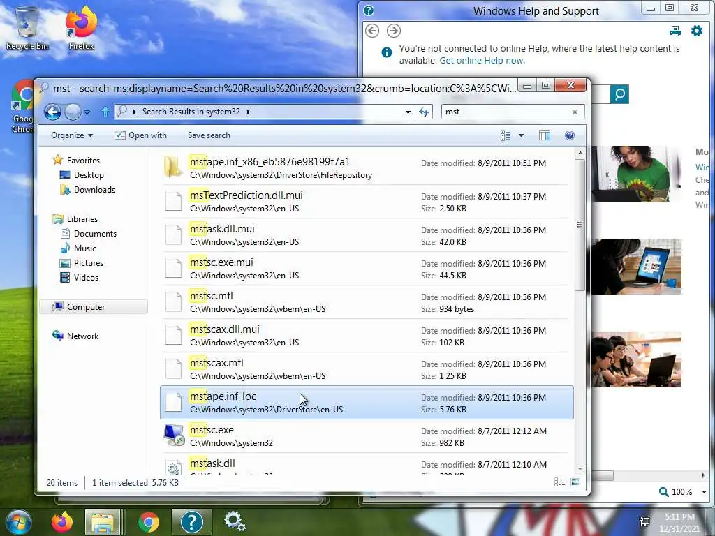Click Help and Support search magnifier button
The height and width of the screenshot is (536, 715).
pos(620,94)
